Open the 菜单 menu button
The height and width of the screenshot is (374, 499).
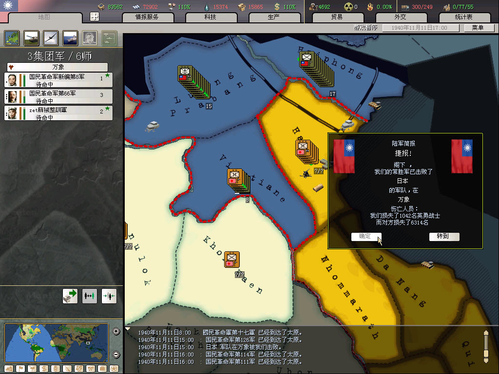click(x=477, y=28)
